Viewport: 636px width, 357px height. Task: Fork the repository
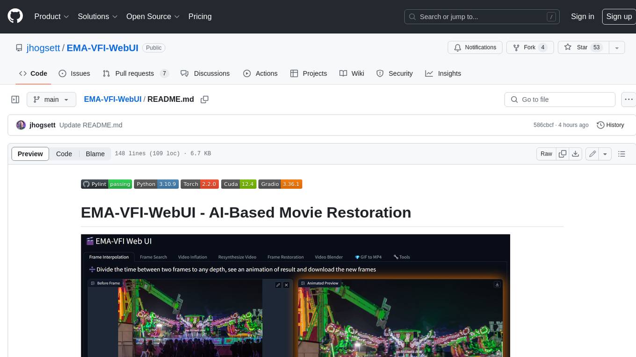tap(530, 48)
